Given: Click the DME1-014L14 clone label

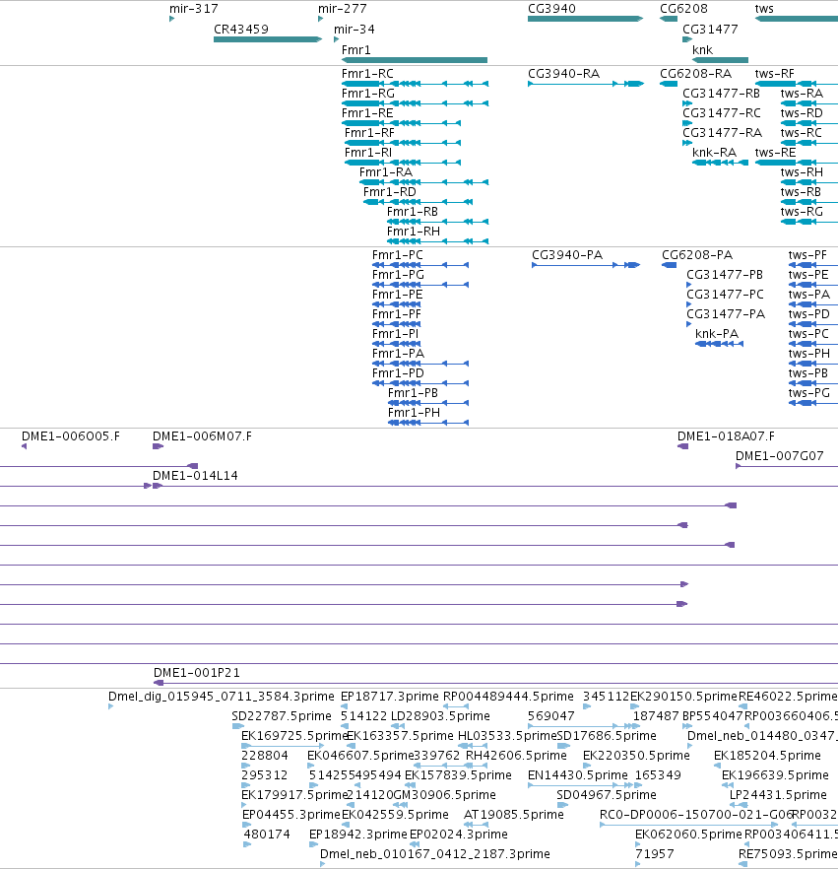Looking at the screenshot, I should 195,476.
